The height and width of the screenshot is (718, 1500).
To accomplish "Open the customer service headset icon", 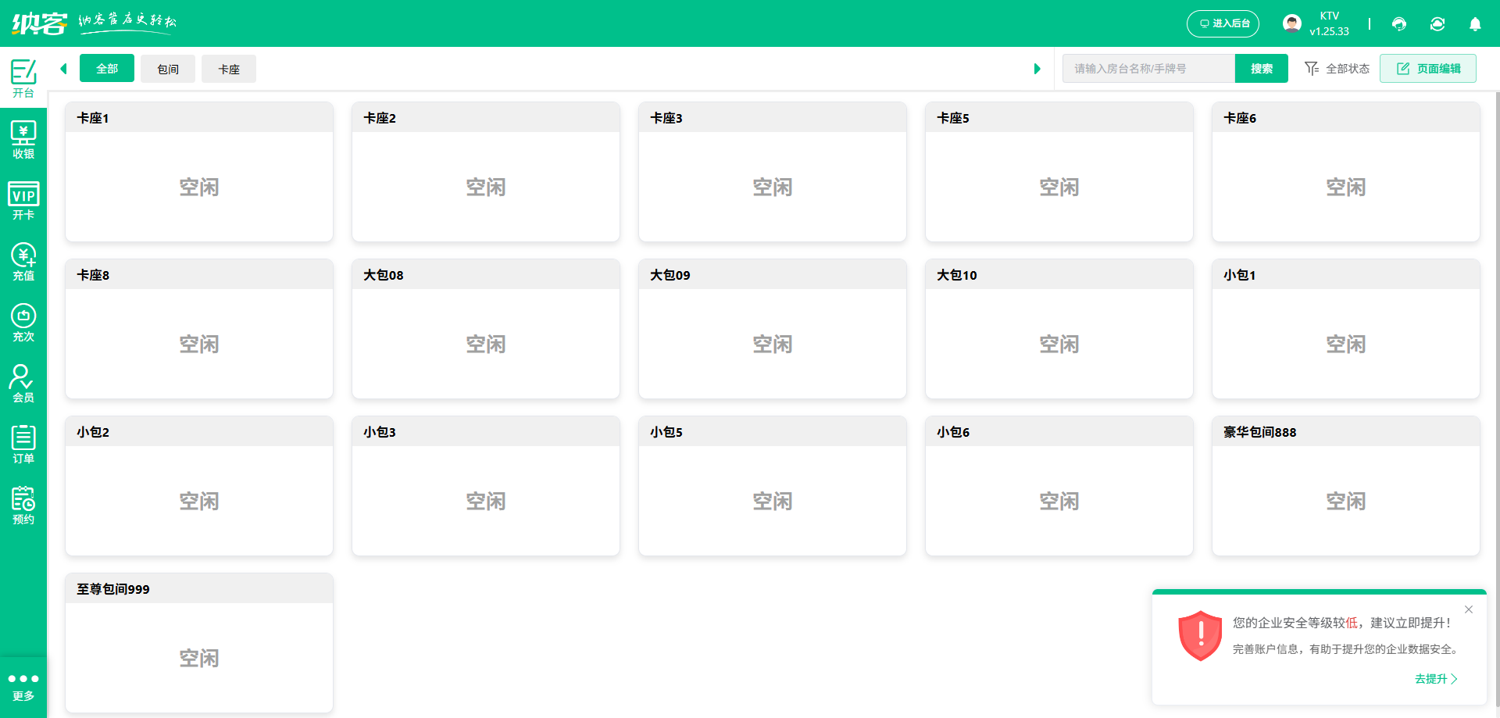I will [x=1399, y=24].
